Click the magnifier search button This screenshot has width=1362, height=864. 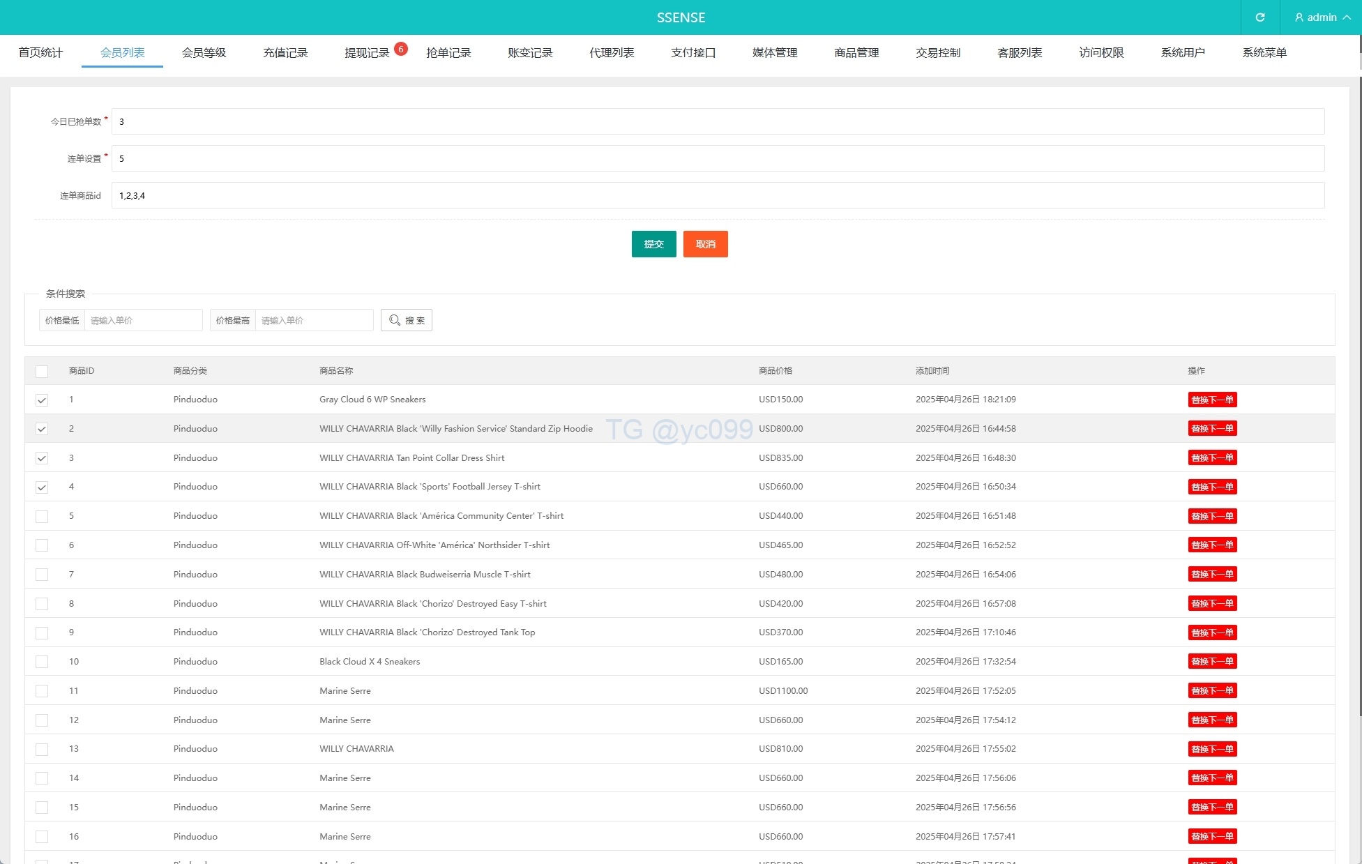406,320
